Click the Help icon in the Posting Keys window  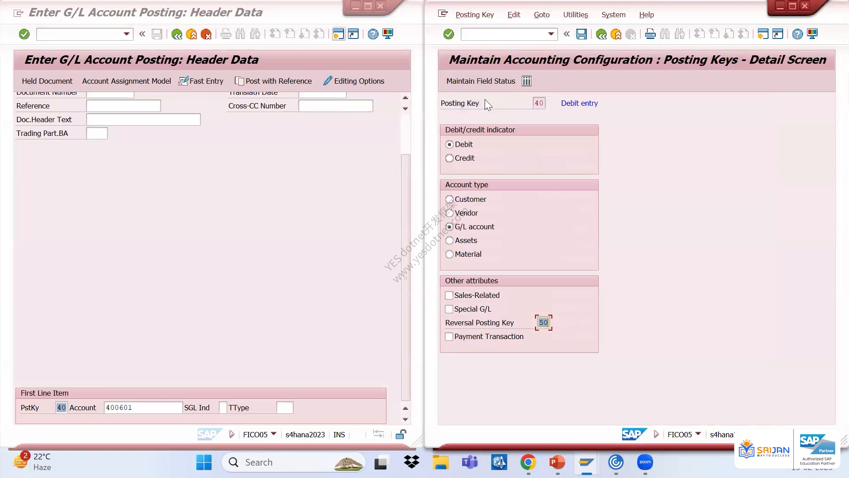[x=797, y=34]
